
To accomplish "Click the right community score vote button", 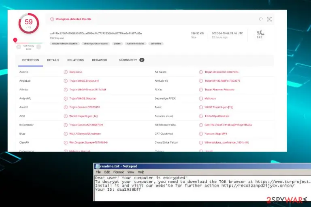I will click(x=39, y=47).
